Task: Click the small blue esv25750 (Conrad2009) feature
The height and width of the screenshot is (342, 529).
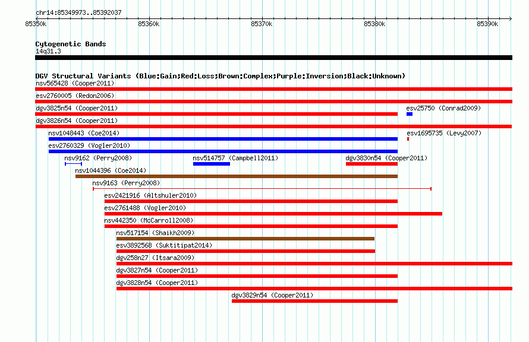Action: tap(410, 114)
